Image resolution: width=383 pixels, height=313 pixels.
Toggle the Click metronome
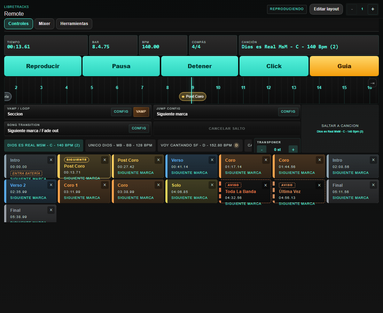tap(274, 66)
